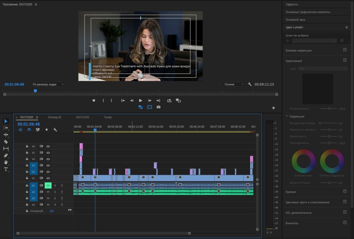354x239 pixels.
Task: Play the sequence in Program monitor
Action: click(x=140, y=101)
